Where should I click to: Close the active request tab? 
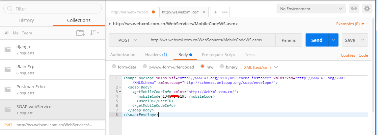tap(204, 12)
